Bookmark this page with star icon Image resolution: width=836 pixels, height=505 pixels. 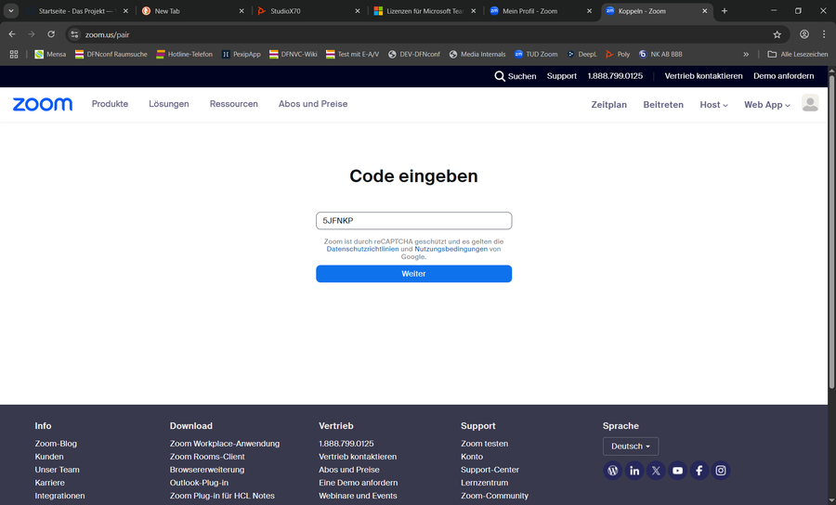[777, 34]
